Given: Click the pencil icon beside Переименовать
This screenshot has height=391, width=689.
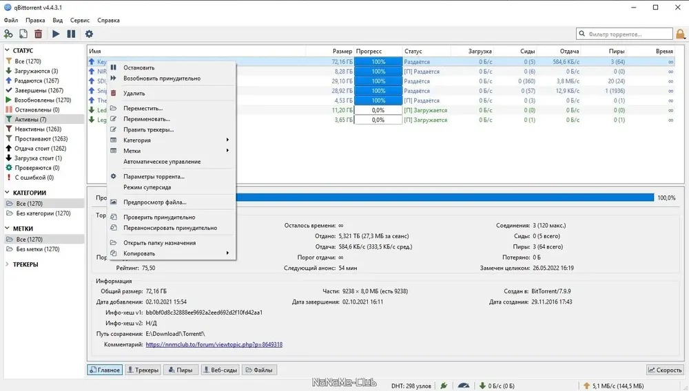Looking at the screenshot, I should [x=114, y=119].
